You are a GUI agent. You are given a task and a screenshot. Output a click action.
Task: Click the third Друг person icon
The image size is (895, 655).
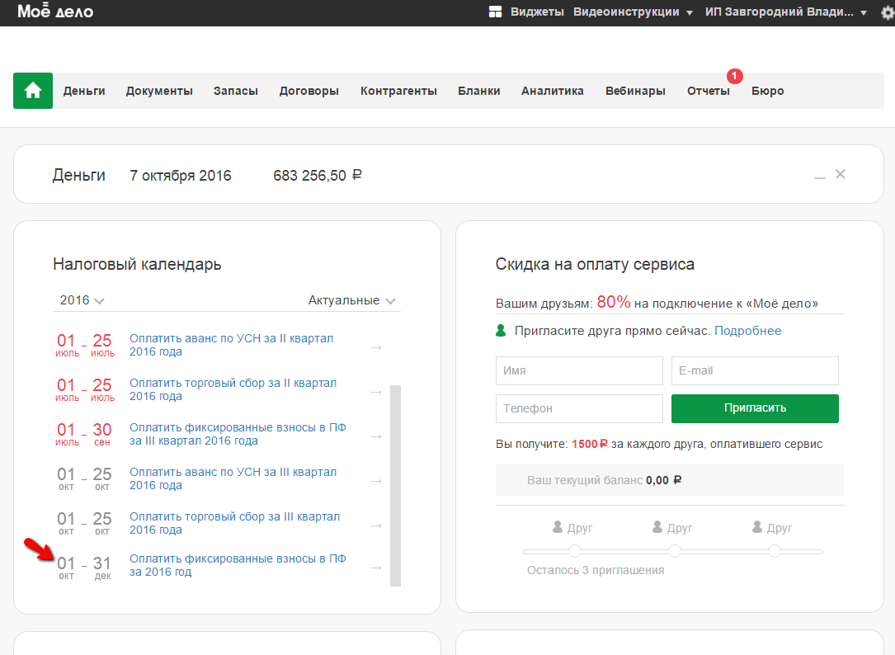coord(757,526)
